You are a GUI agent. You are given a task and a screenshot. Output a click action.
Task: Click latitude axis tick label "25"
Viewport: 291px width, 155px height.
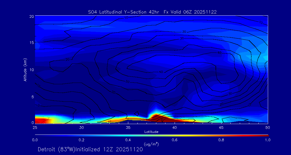tap(35, 128)
